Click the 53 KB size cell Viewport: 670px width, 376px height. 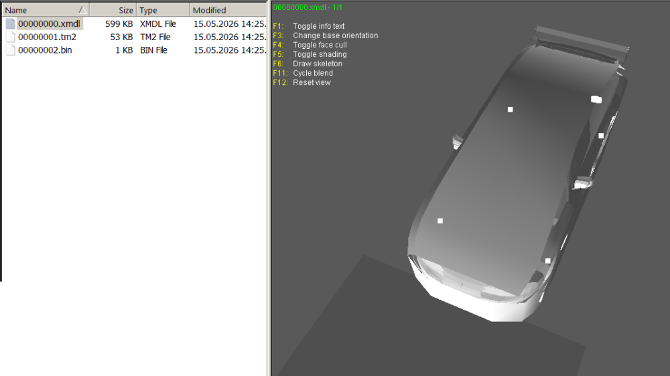click(x=121, y=37)
